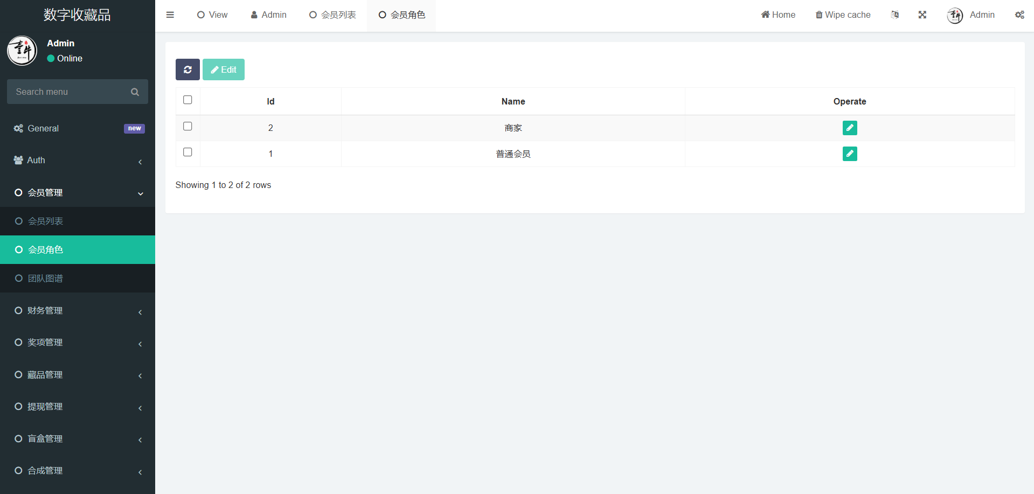
Task: Click edit pencil icon for 普通会员 row
Action: click(849, 154)
